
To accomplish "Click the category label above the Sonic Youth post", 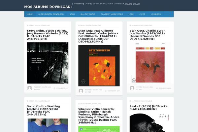I will [x=39, y=101].
